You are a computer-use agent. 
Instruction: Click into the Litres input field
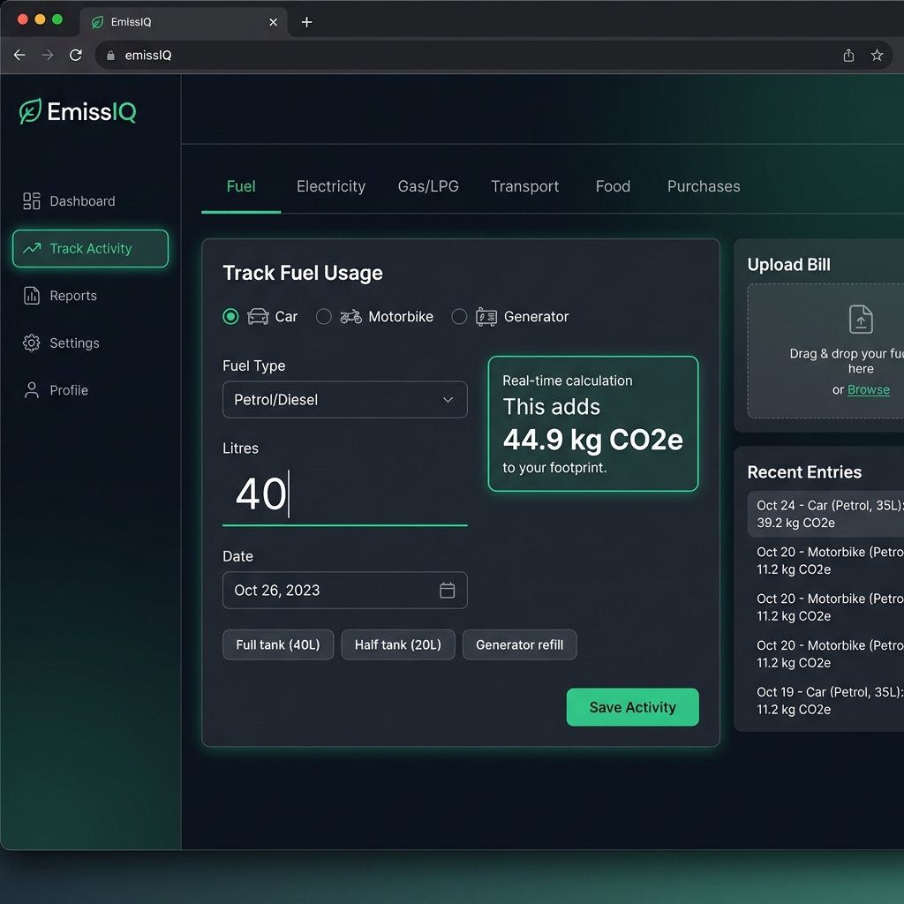click(344, 494)
